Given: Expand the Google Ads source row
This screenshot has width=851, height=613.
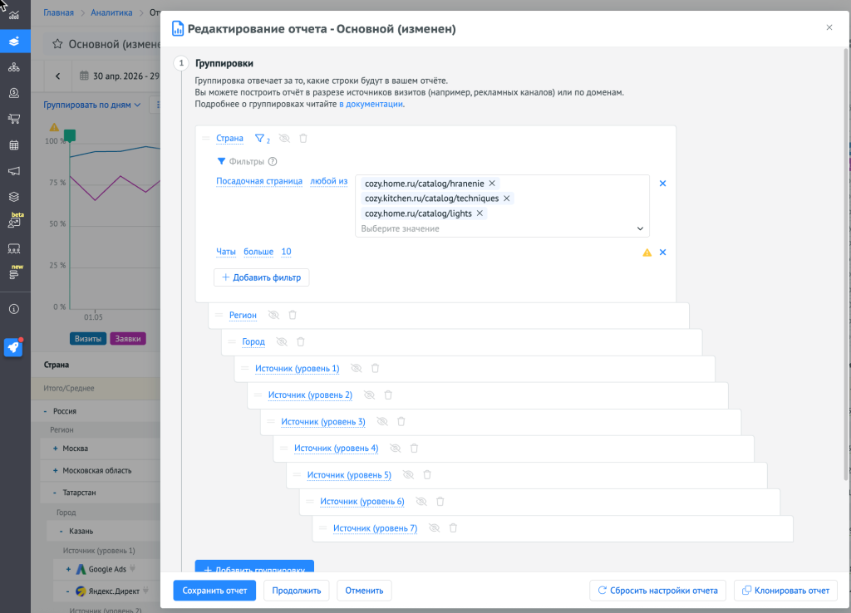Looking at the screenshot, I should point(68,569).
